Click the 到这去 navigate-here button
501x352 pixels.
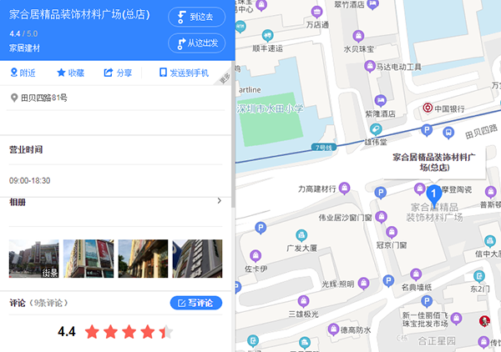(196, 17)
